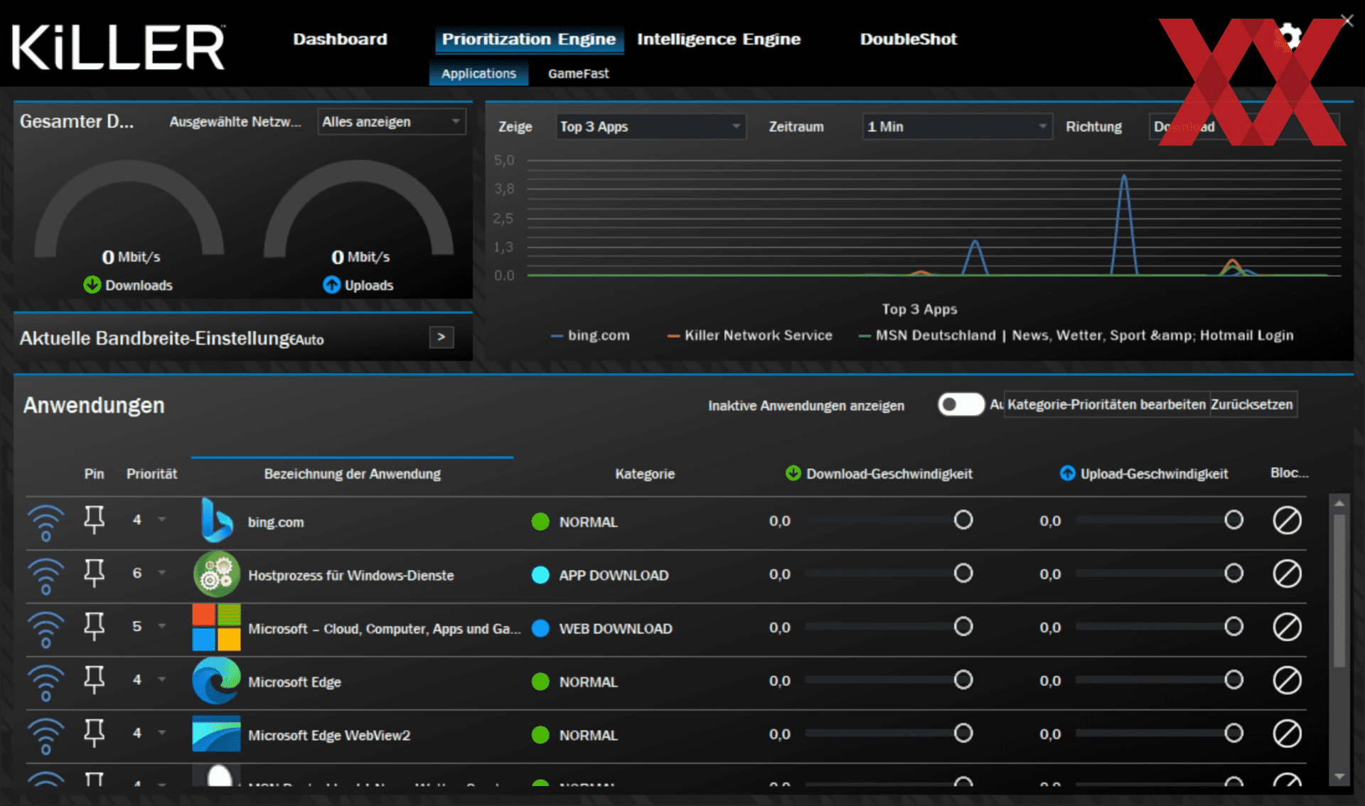
Task: Toggle Inaktive Anwendungen anzeigen switch
Action: point(960,404)
